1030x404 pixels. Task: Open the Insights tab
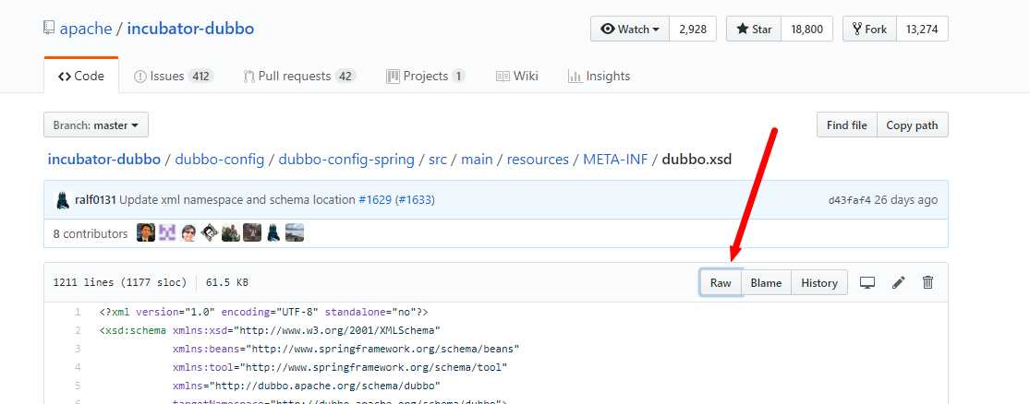[599, 76]
